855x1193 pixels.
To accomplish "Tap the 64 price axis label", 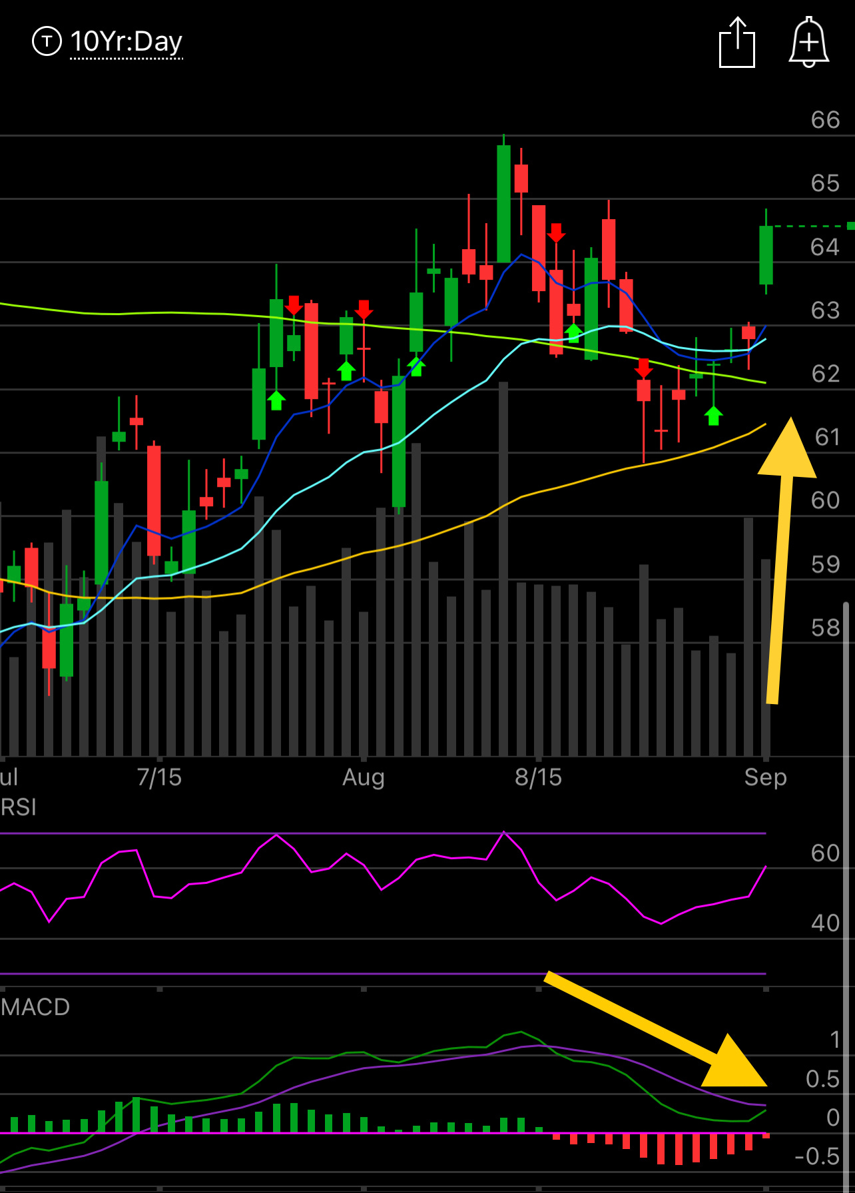I will (825, 247).
